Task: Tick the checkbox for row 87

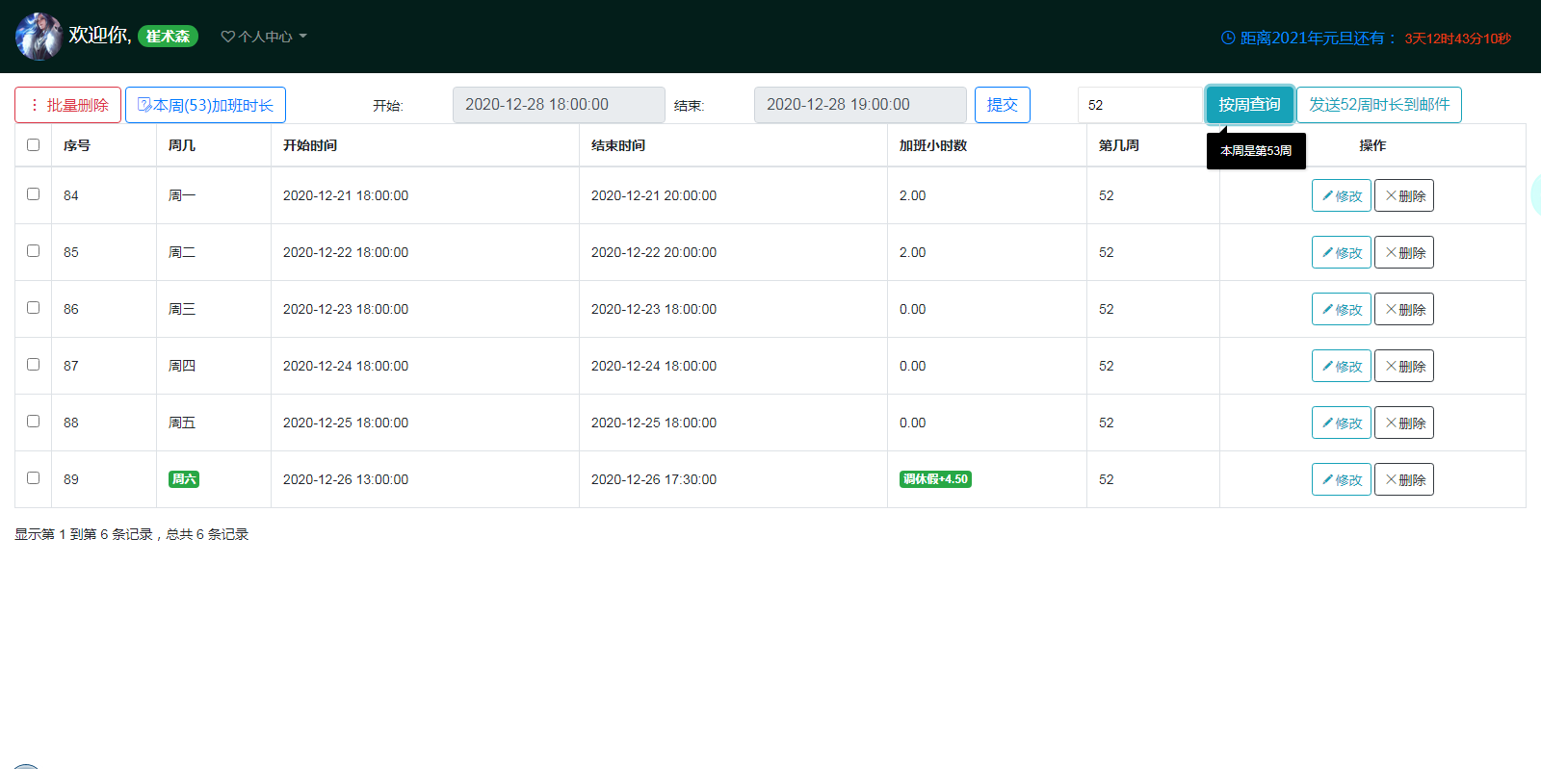Action: (34, 365)
